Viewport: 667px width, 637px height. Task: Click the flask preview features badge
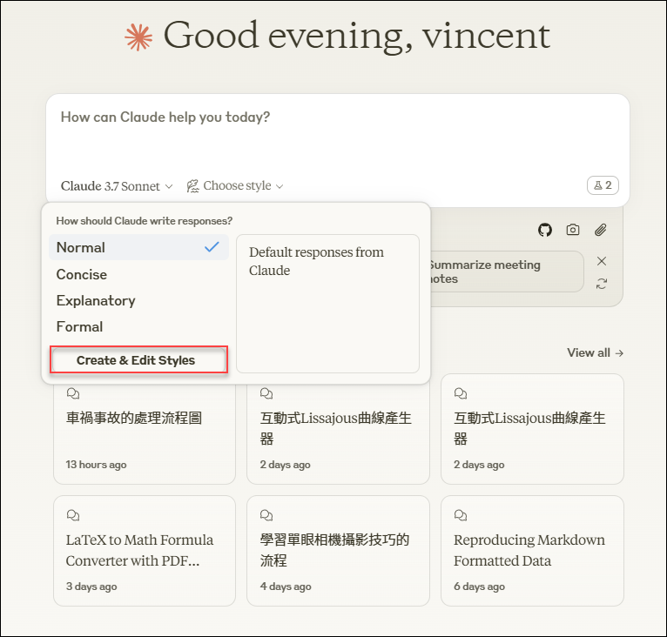[603, 185]
